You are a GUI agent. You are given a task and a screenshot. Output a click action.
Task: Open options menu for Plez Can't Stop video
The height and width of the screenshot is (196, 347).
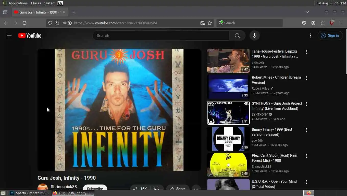point(306,156)
